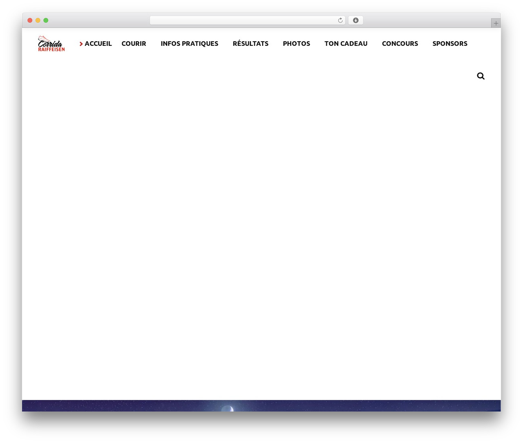Minimize the window with the yellow button

coord(38,20)
